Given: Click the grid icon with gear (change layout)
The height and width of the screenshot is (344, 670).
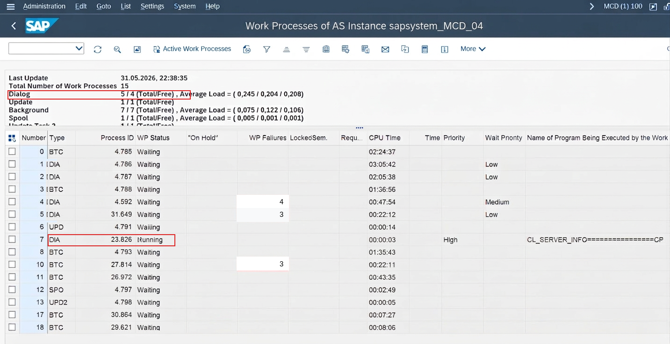Looking at the screenshot, I should 346,49.
